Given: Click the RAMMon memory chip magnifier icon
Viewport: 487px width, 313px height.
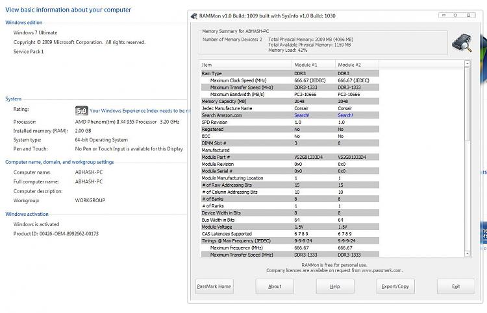Looking at the screenshot, I should click(x=462, y=43).
